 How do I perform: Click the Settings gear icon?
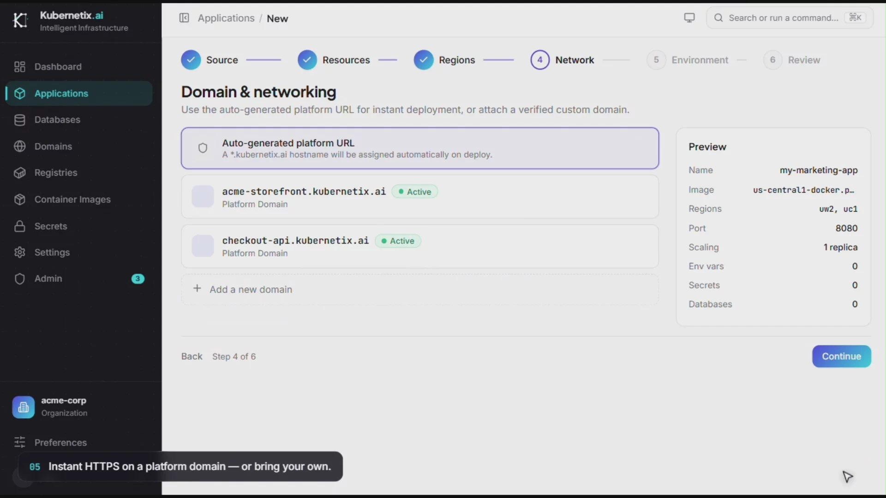tap(19, 253)
